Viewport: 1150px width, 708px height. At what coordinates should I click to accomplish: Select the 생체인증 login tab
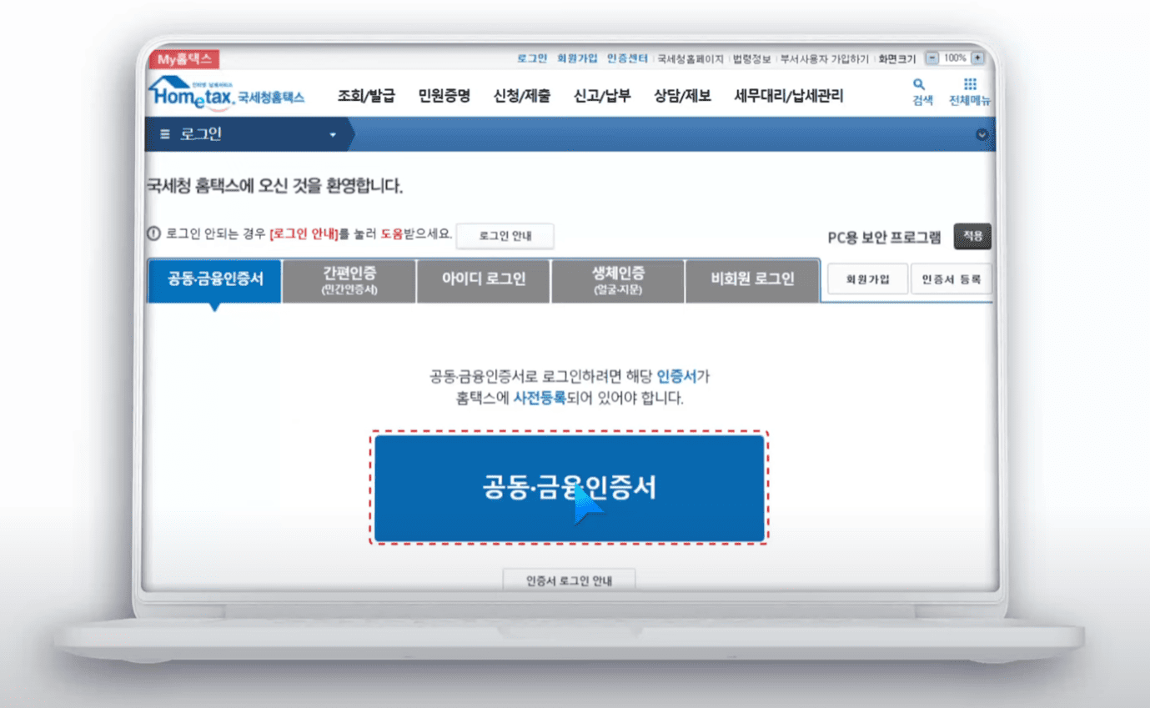coord(618,280)
